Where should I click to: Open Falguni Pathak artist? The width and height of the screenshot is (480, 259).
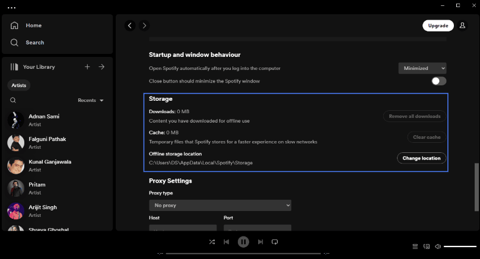57,143
